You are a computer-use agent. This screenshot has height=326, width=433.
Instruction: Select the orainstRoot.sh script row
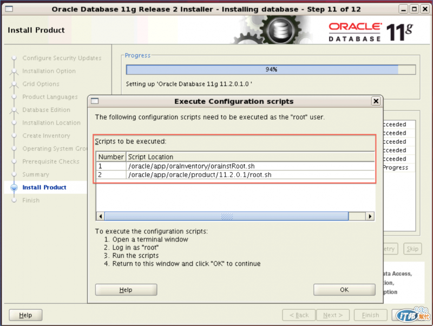point(235,166)
